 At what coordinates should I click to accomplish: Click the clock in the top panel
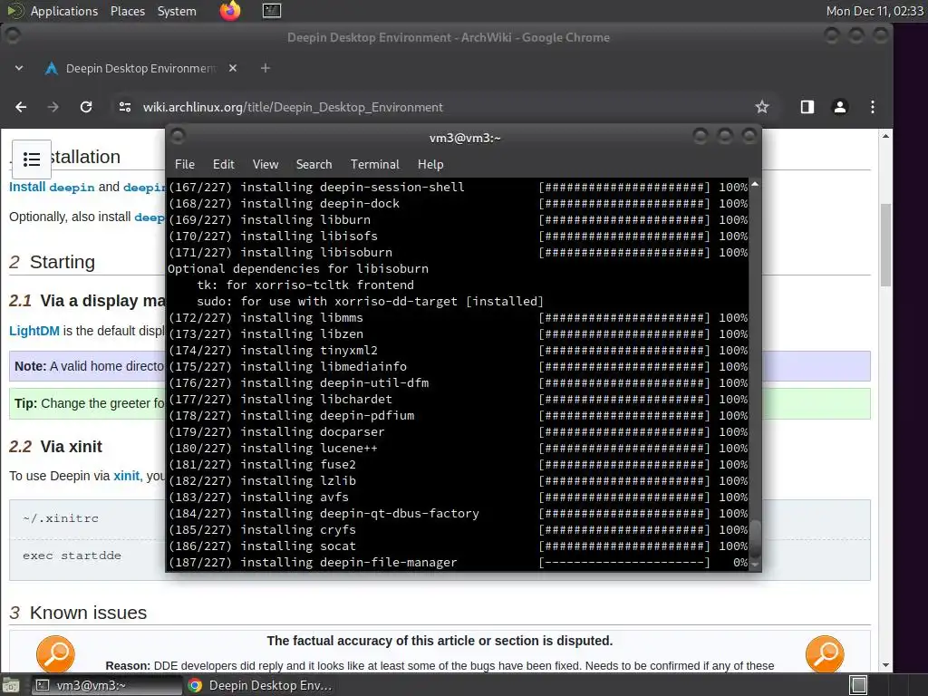[875, 11]
